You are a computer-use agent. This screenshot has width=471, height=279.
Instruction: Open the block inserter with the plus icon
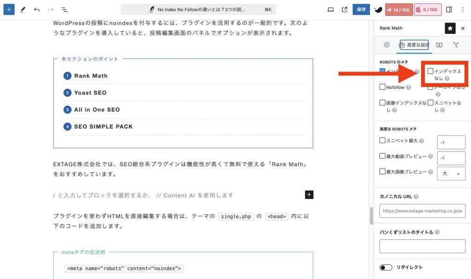pyautogui.click(x=9, y=9)
